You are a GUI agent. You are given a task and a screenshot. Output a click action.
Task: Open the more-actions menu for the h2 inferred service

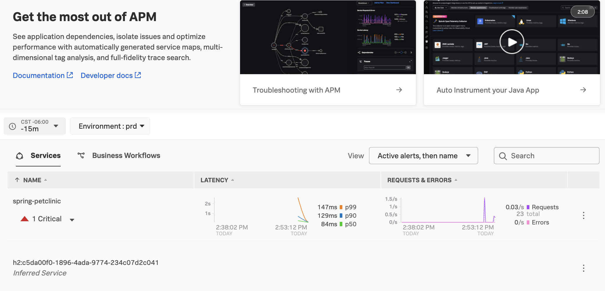[584, 268]
